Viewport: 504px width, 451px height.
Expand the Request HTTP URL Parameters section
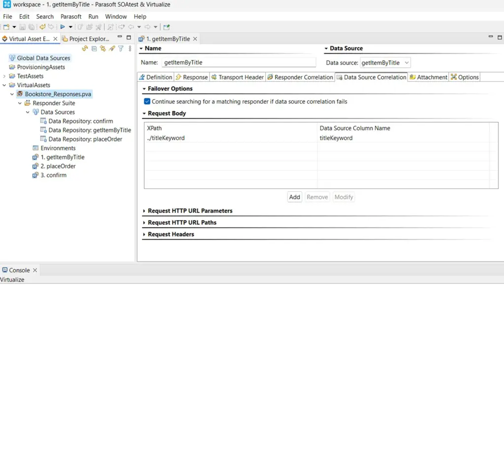pos(144,211)
